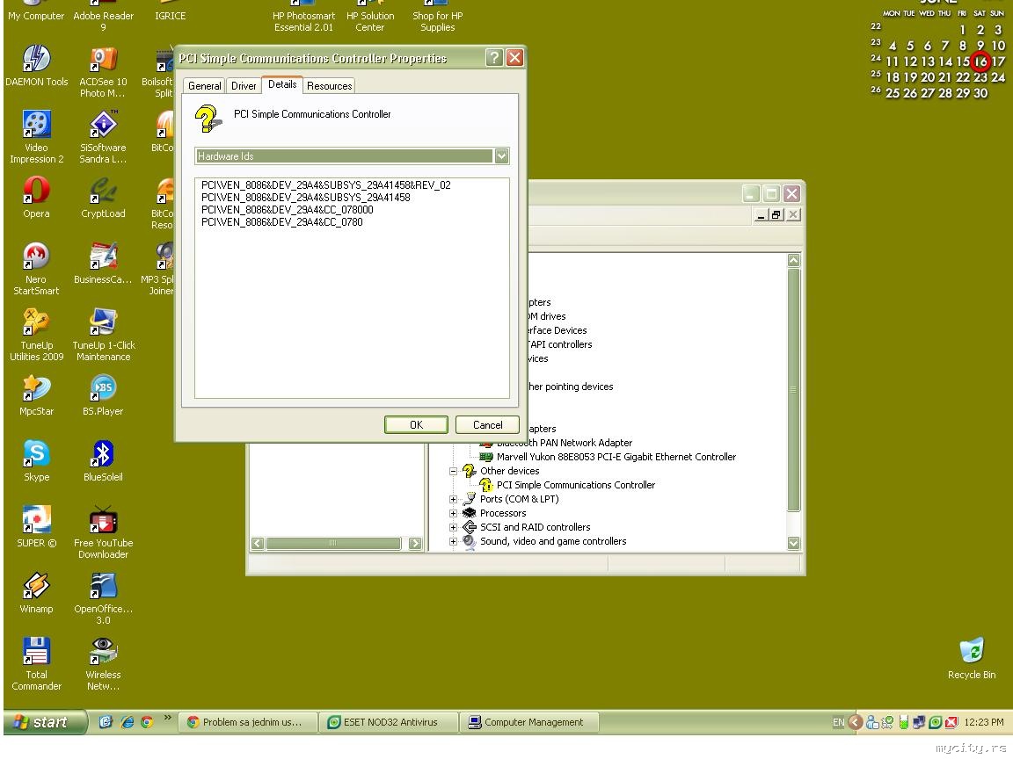The height and width of the screenshot is (759, 1013).
Task: Expand Sound, video and game controllers
Action: pos(453,542)
